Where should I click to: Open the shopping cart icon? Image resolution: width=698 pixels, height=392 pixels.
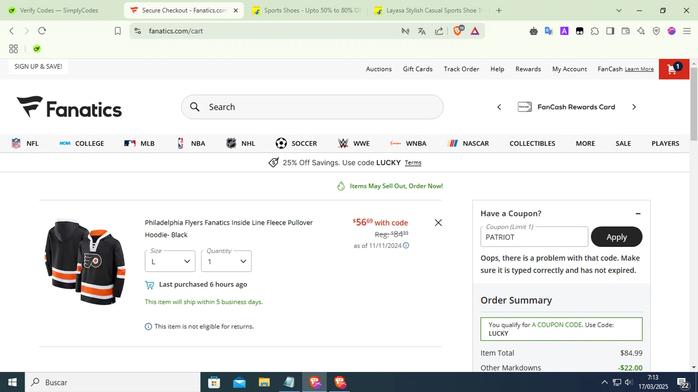pyautogui.click(x=674, y=69)
